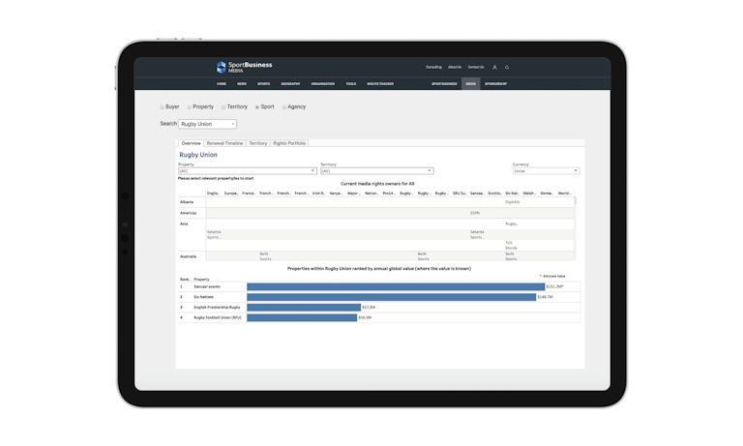
Task: Click the Asia row label
Action: 184,223
